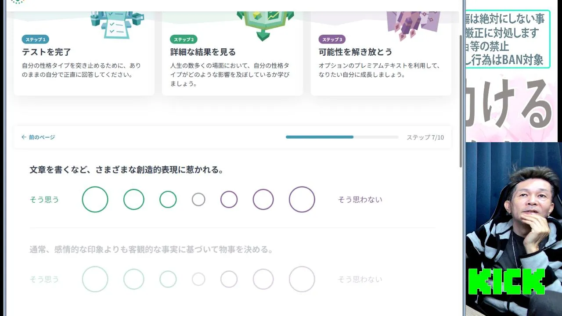This screenshot has width=562, height=316.
Task: Click the step 7/10 progress bar
Action: coord(342,137)
